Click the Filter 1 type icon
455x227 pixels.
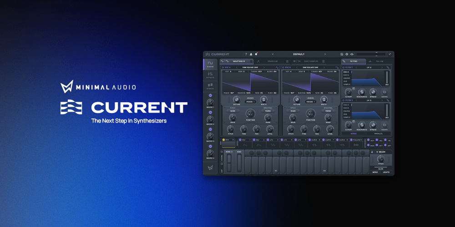pyautogui.click(x=388, y=68)
